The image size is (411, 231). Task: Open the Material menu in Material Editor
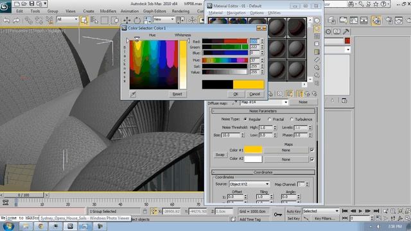216,13
